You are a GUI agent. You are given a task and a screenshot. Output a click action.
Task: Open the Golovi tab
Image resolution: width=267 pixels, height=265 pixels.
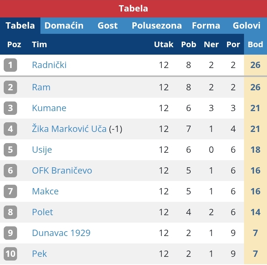247,26
